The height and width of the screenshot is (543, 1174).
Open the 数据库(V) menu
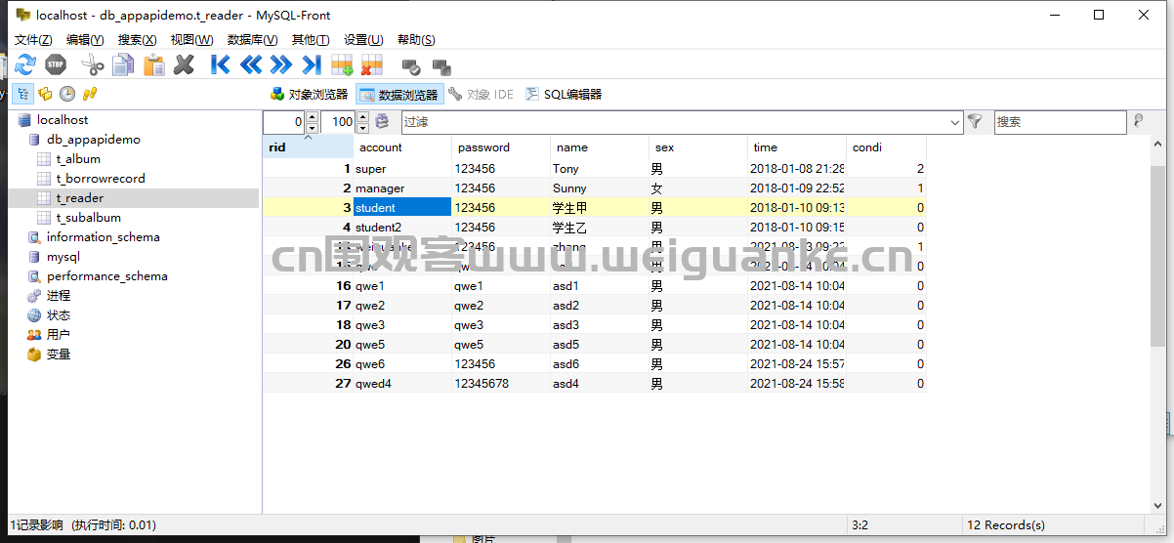(252, 40)
